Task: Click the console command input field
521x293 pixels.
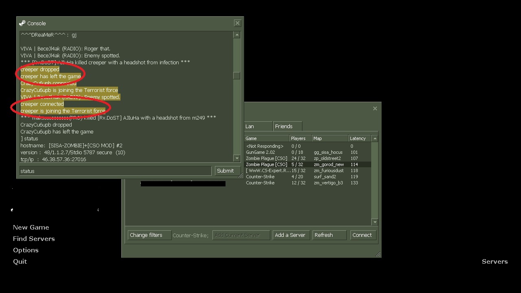Action: (115, 171)
